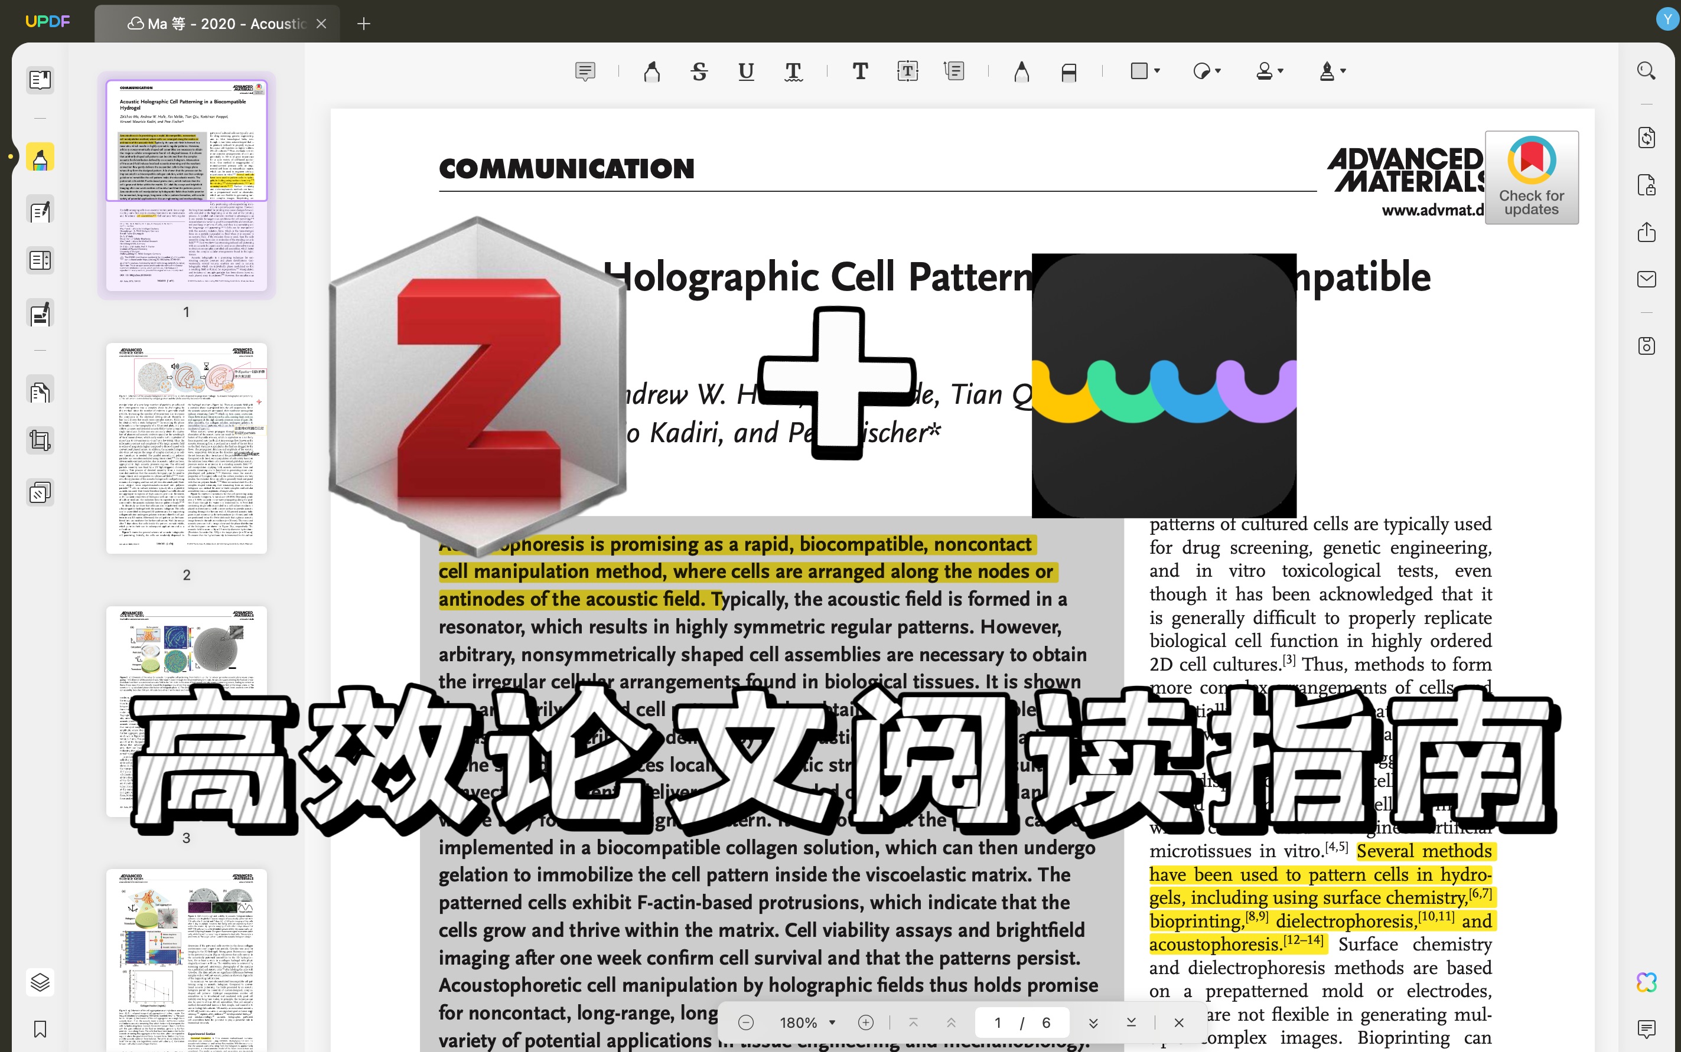Screen dimensions: 1681x1052
Task: Select the Text Box tool in the toolbar
Action: pos(908,71)
